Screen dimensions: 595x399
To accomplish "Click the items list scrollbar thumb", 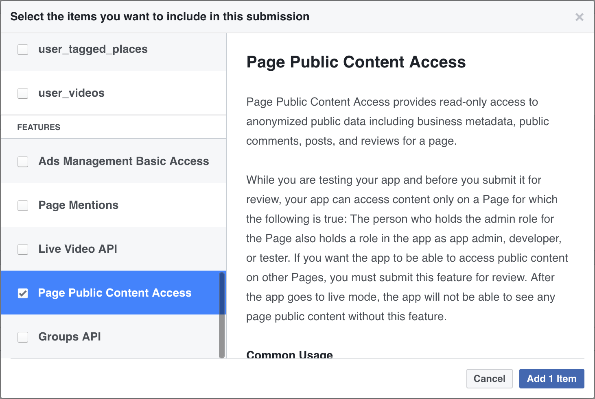I will [x=222, y=315].
